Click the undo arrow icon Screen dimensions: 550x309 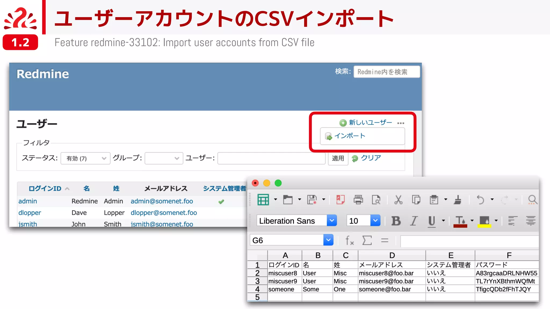[x=480, y=200]
